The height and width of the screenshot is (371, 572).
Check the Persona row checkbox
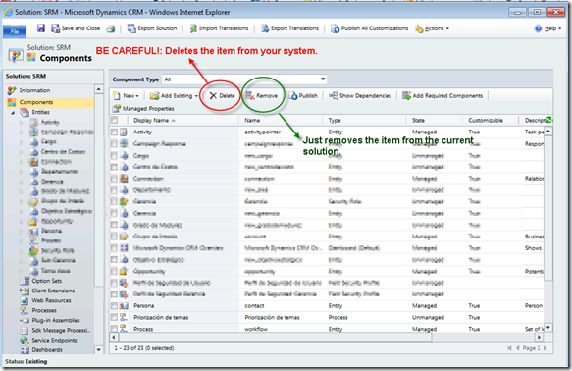click(114, 305)
